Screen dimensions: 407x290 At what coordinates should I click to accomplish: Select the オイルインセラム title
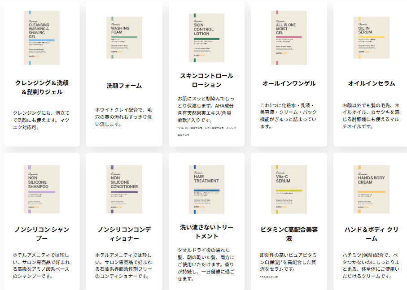click(372, 83)
